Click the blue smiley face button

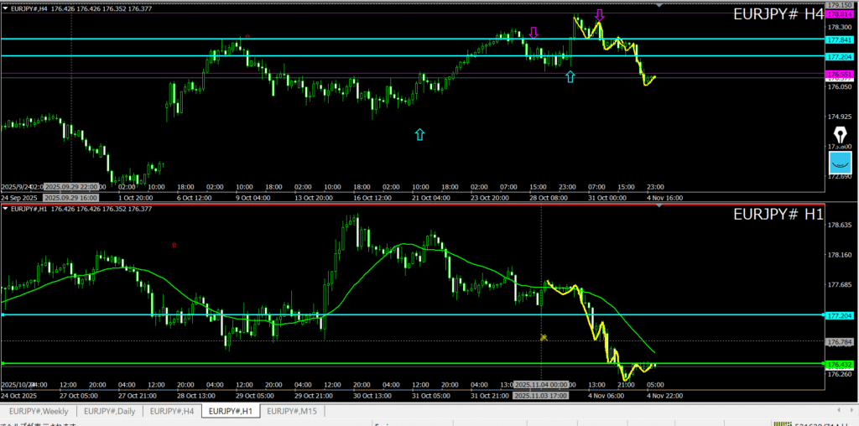coord(840,163)
